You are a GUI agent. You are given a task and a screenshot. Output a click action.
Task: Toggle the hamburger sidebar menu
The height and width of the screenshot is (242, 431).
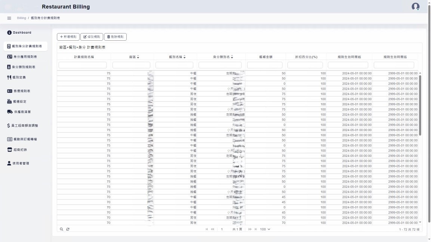point(9,18)
